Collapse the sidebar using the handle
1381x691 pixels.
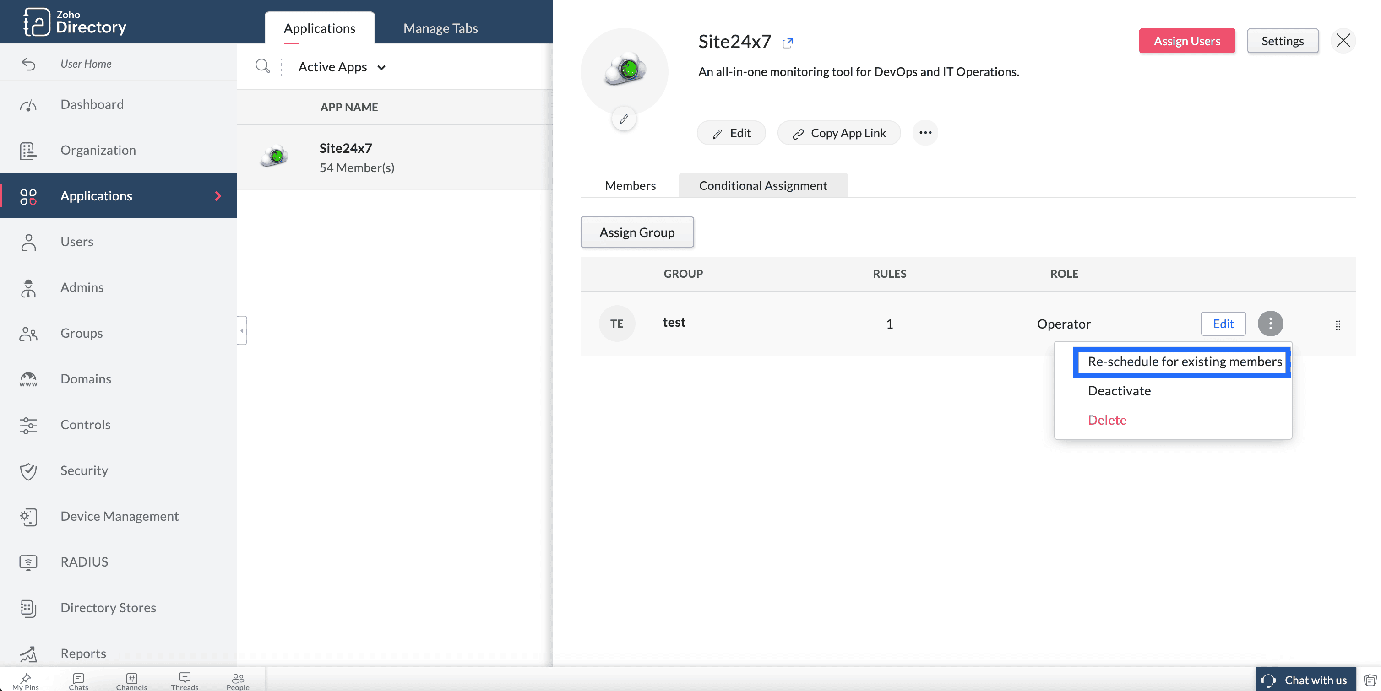point(242,330)
